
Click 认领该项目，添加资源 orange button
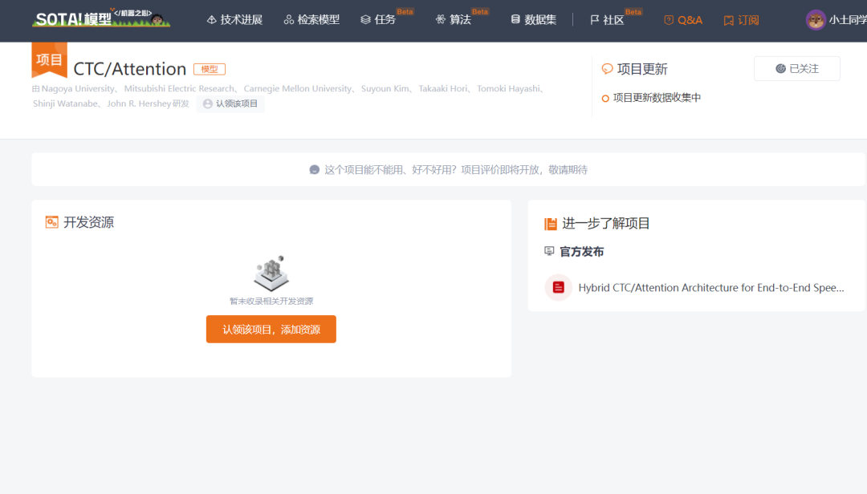pos(271,330)
